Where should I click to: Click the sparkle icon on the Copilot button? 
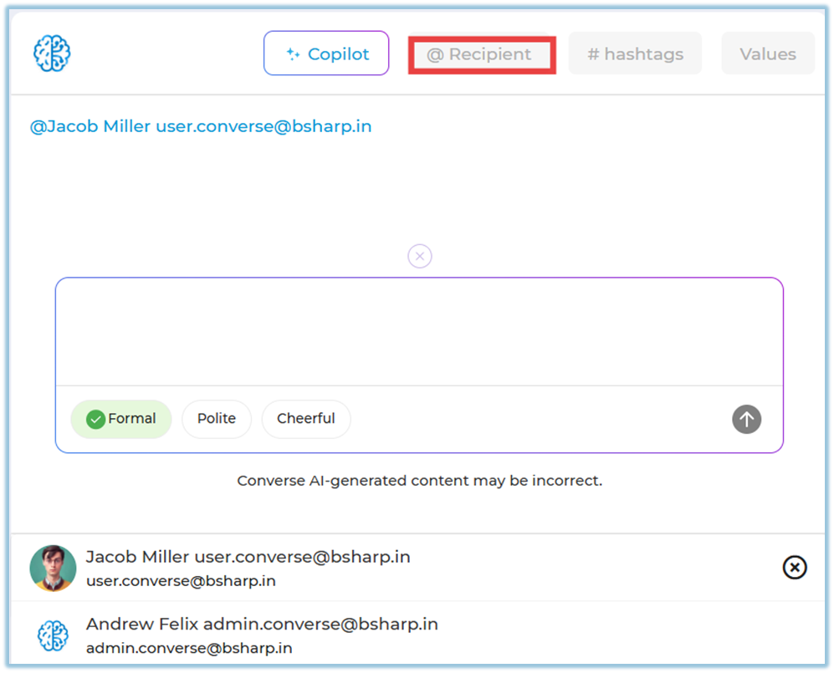(x=293, y=54)
